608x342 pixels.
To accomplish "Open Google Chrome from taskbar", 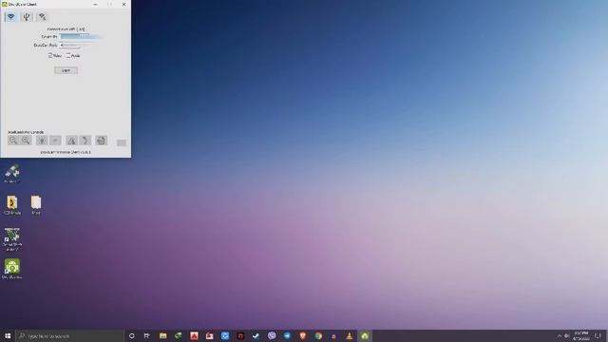I will pos(318,335).
